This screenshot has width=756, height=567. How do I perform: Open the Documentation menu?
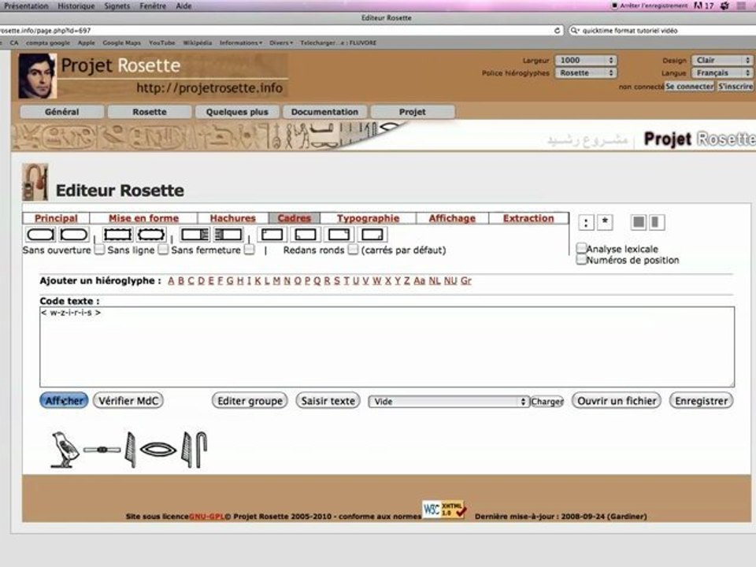click(324, 112)
